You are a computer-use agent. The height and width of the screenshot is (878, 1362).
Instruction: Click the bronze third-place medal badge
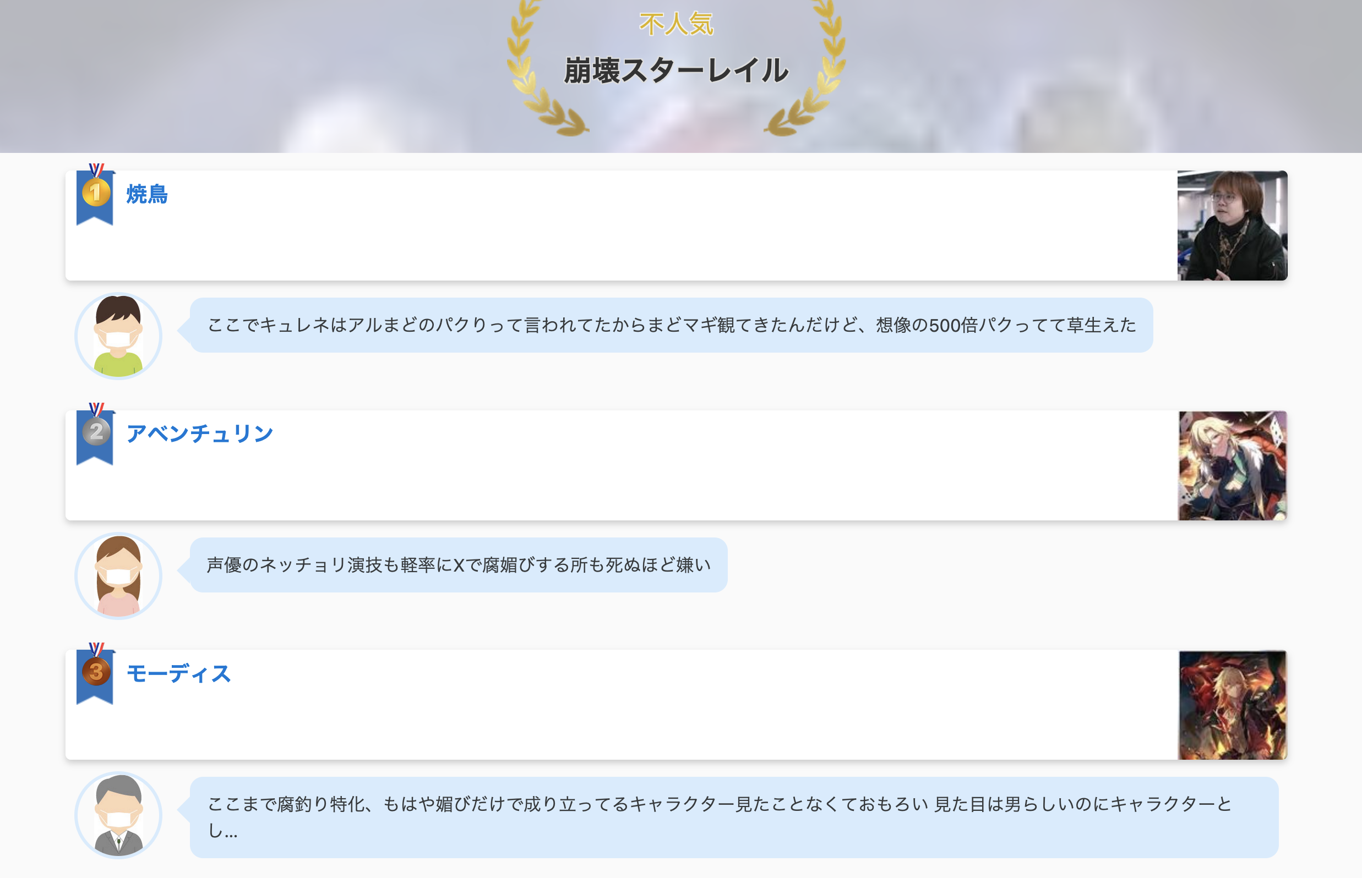[x=95, y=672]
